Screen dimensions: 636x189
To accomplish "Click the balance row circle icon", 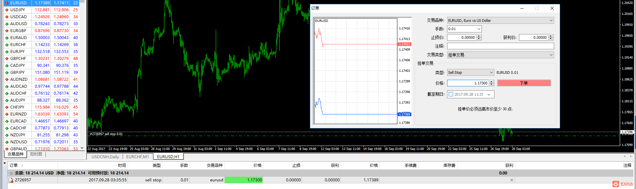I will 11,173.
